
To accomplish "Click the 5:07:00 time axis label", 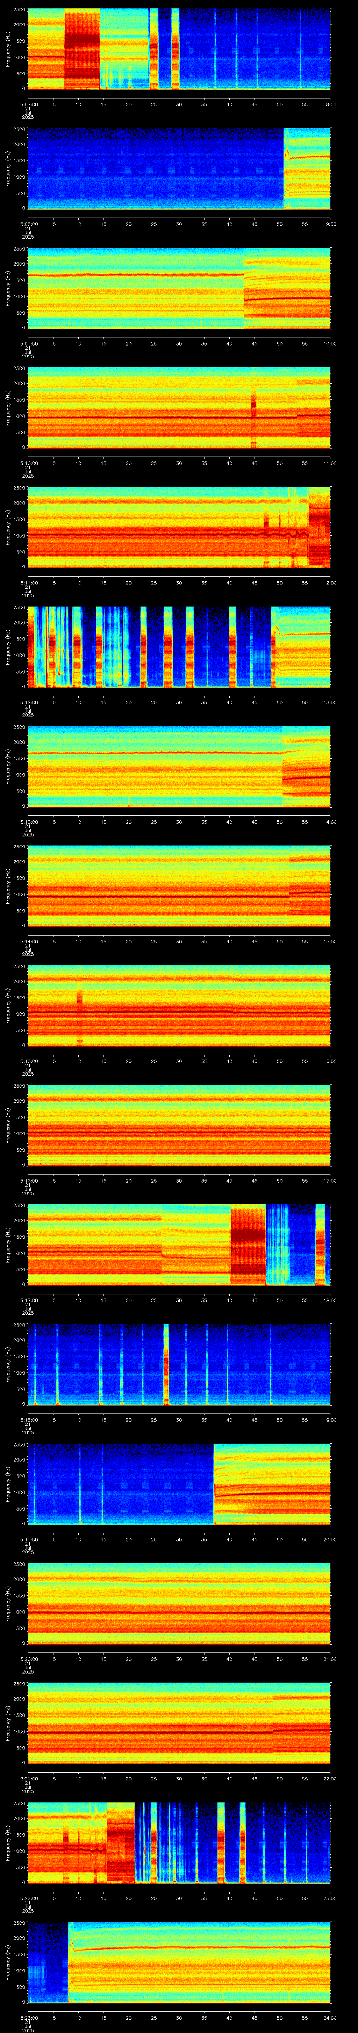I will [x=28, y=104].
